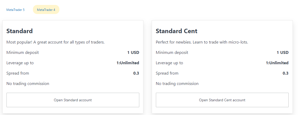Click Minimum deposit label in the left card
Screen dimensions: 298x115
click(23, 53)
